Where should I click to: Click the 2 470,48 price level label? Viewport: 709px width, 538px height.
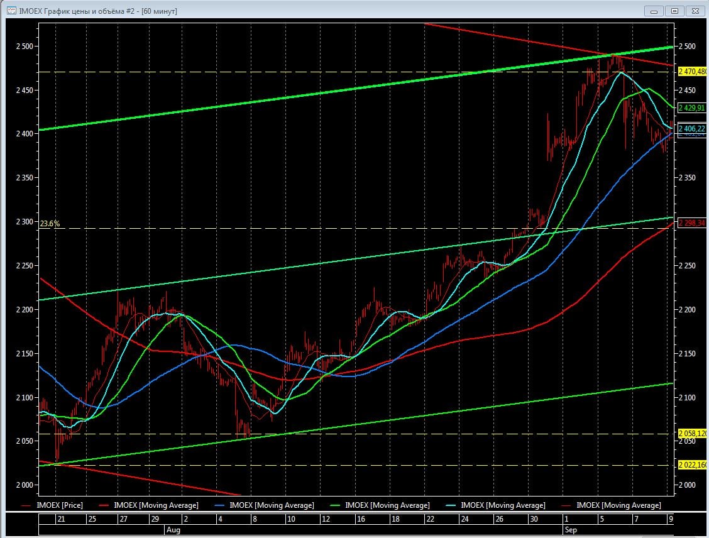coord(693,72)
